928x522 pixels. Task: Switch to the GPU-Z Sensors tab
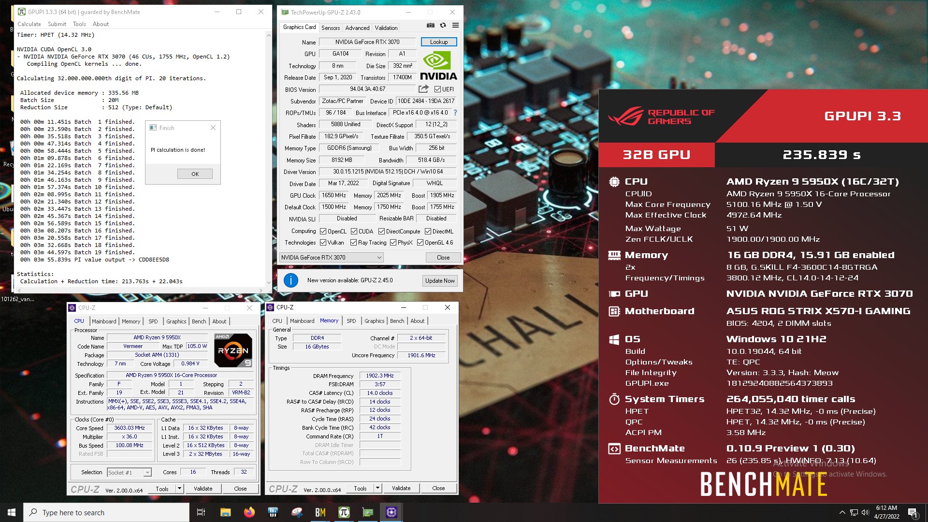(331, 28)
